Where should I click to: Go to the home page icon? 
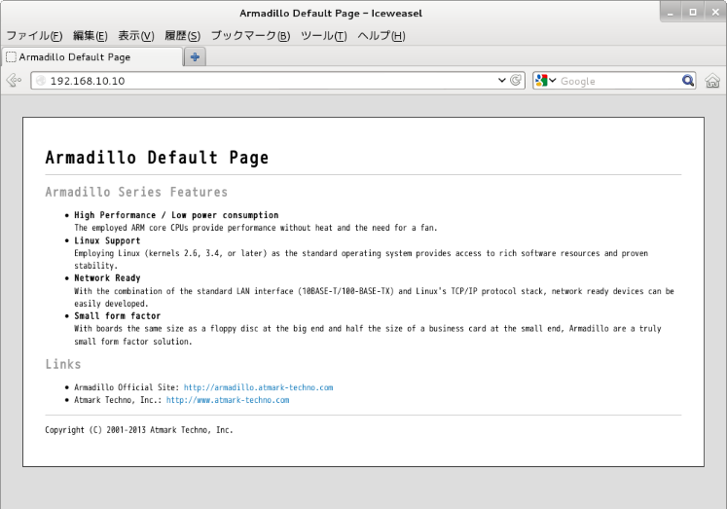click(x=712, y=81)
